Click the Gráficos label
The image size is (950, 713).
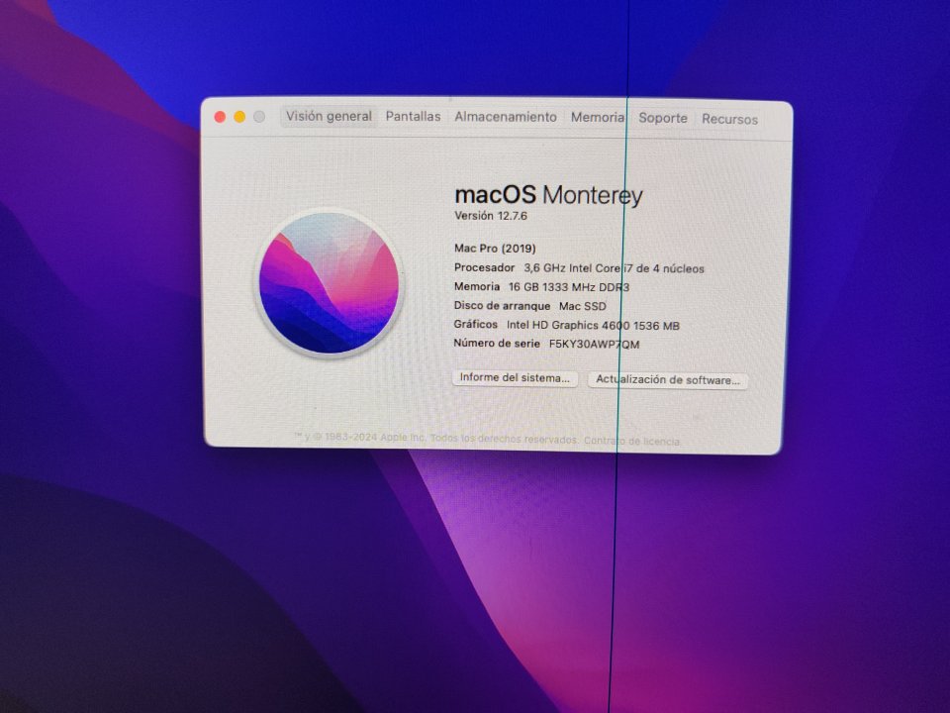coord(476,325)
